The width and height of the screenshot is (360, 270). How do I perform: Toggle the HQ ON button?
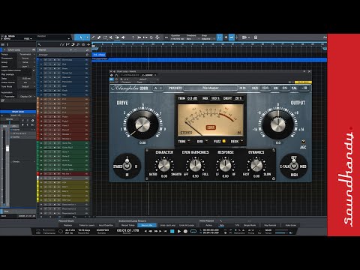[x=285, y=88]
